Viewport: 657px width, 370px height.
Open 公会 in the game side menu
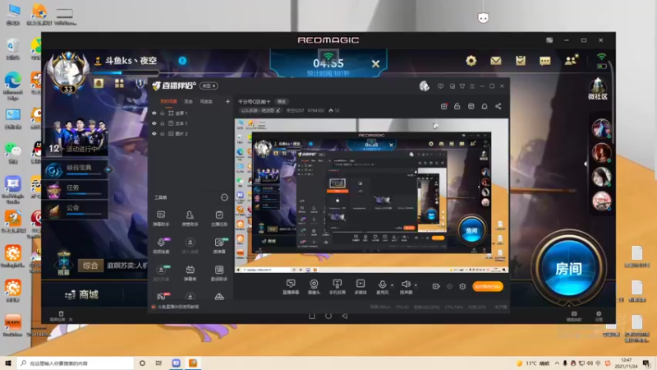[76, 209]
